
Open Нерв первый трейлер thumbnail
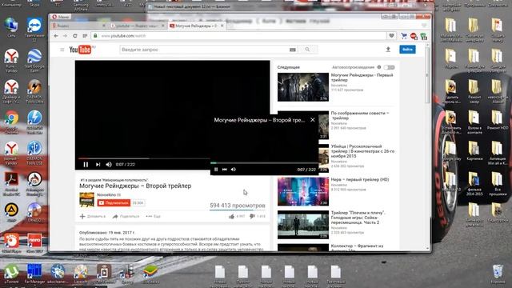click(x=303, y=192)
